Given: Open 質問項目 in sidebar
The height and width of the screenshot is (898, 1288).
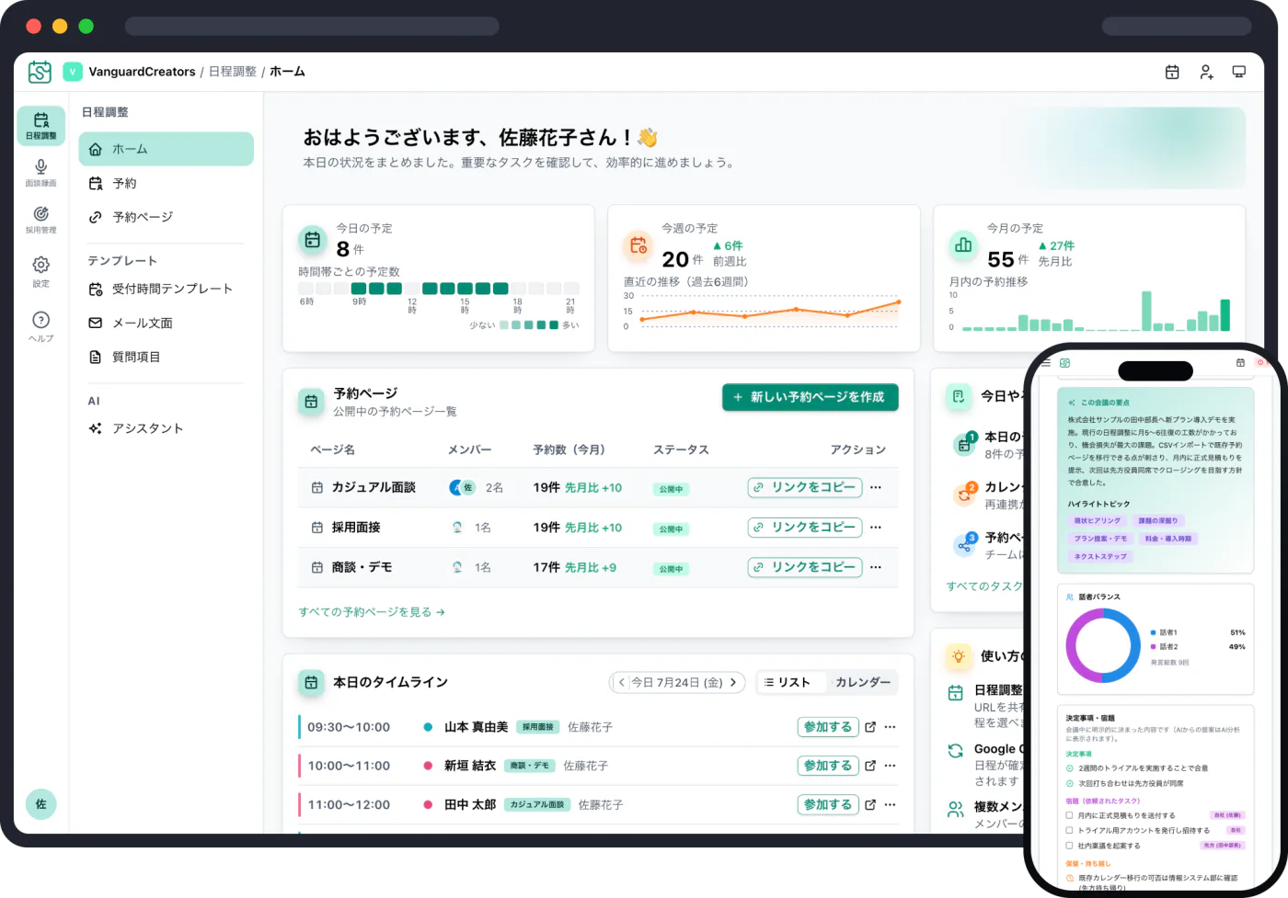Looking at the screenshot, I should [x=167, y=357].
